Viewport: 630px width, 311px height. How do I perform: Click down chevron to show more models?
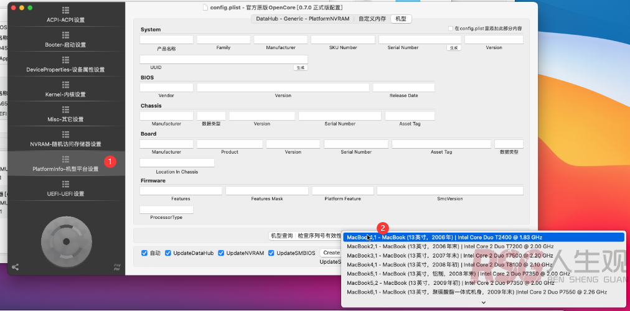[x=483, y=302]
